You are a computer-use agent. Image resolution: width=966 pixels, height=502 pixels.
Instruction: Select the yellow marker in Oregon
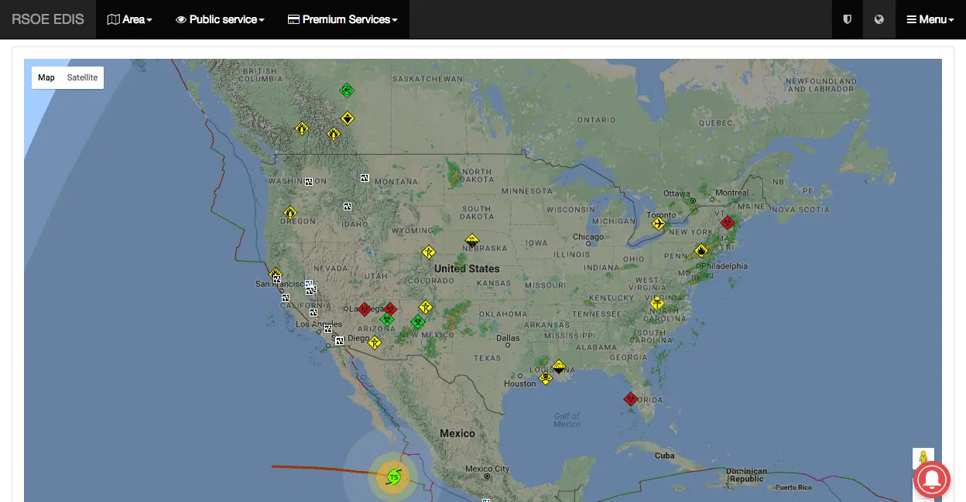pyautogui.click(x=290, y=213)
